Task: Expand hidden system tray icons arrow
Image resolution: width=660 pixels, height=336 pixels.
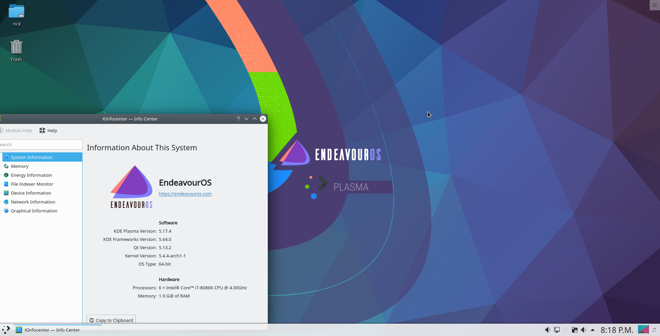Action: pyautogui.click(x=592, y=330)
